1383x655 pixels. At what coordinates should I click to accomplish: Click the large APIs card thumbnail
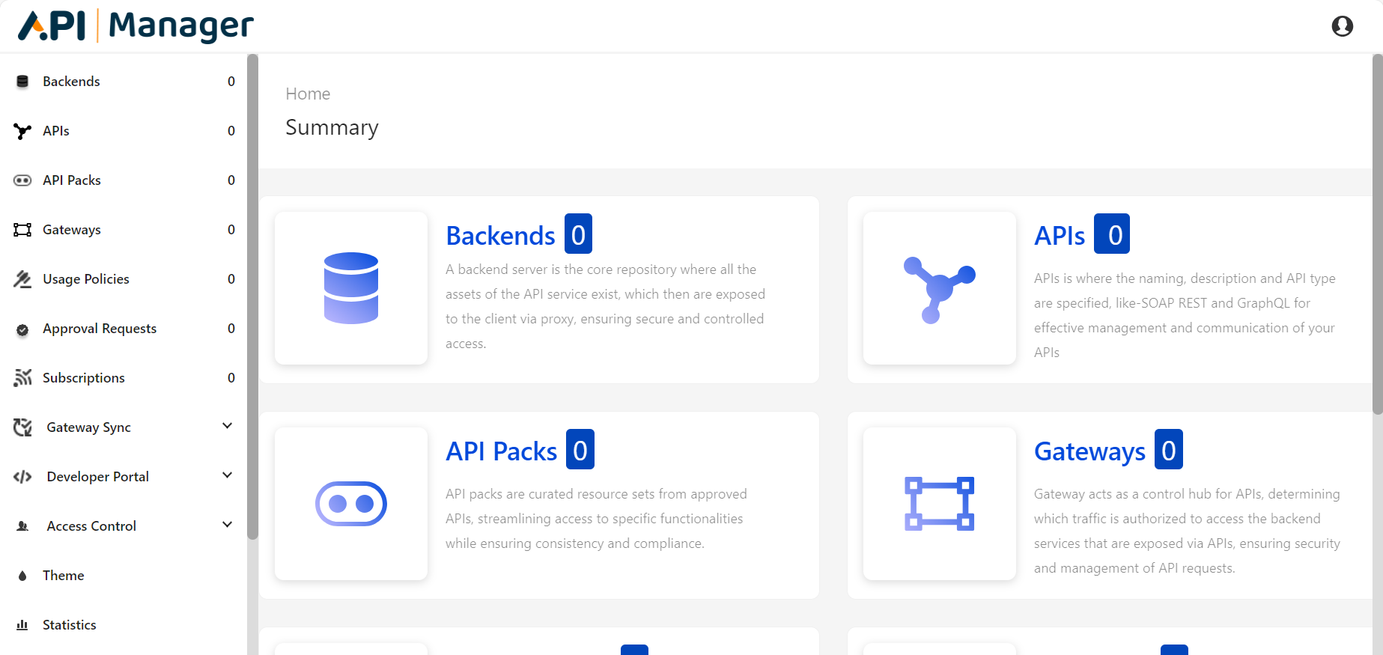[x=939, y=288]
